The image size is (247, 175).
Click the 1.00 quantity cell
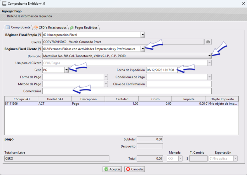coord(122,104)
